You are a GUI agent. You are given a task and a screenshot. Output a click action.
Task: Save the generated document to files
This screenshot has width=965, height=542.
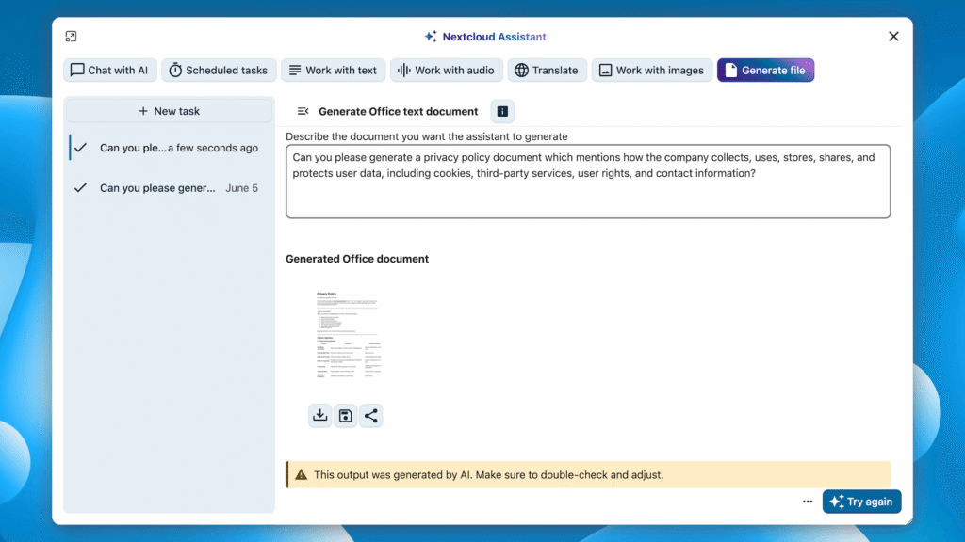[345, 415]
